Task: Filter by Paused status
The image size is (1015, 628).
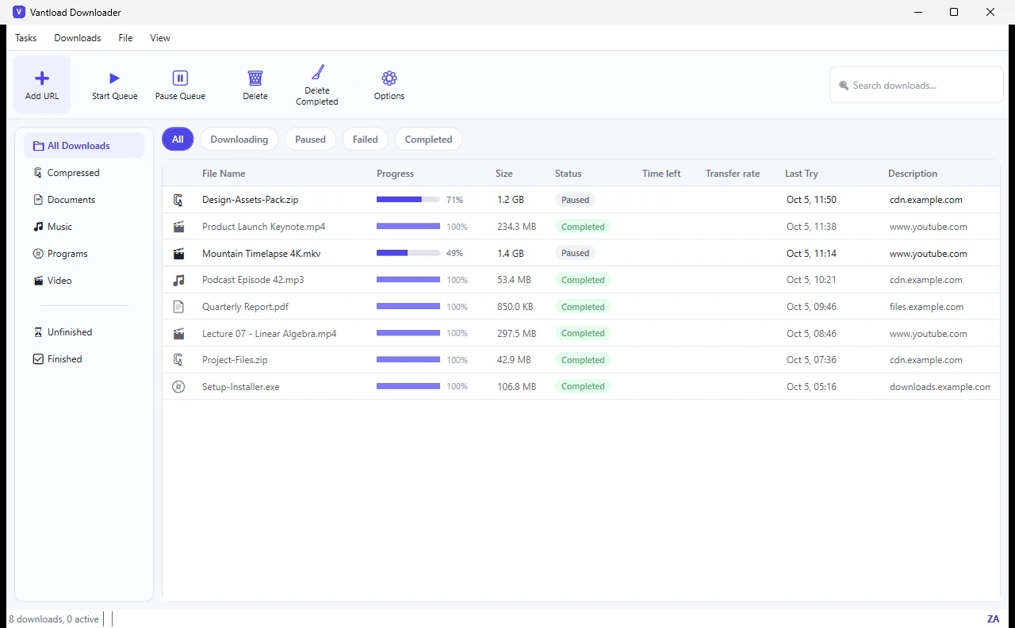Action: pyautogui.click(x=310, y=140)
